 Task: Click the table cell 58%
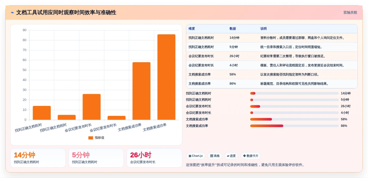[233, 75]
